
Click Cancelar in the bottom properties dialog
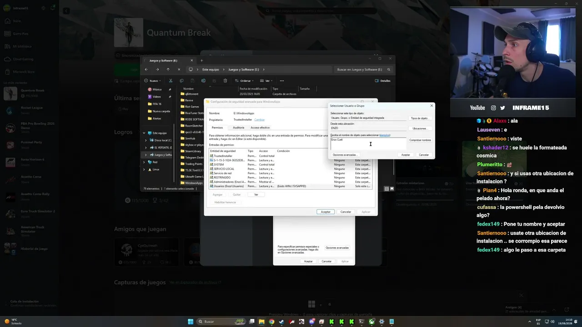[326, 261]
